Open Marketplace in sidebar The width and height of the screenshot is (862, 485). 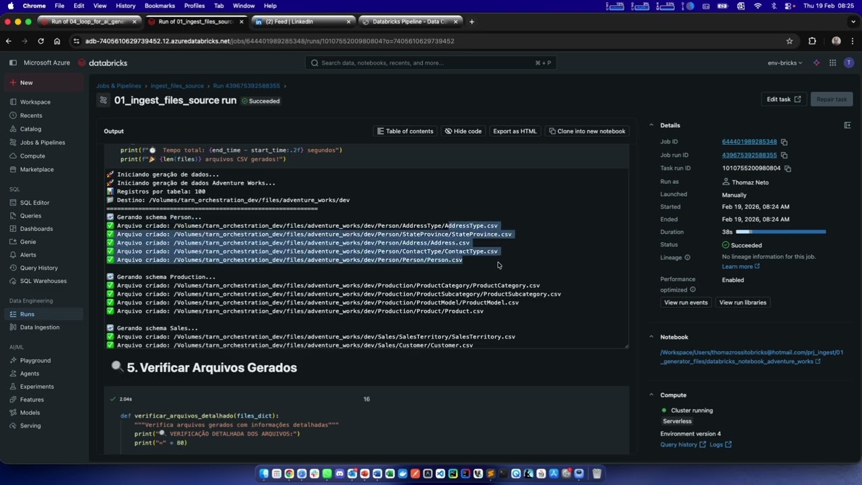click(36, 170)
